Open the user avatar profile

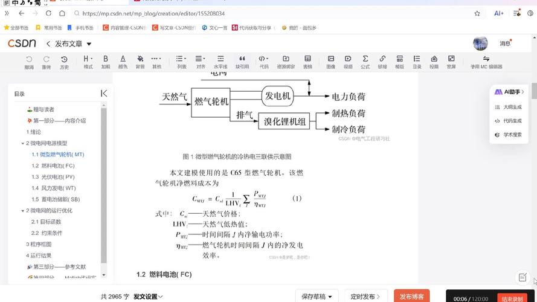(480, 43)
